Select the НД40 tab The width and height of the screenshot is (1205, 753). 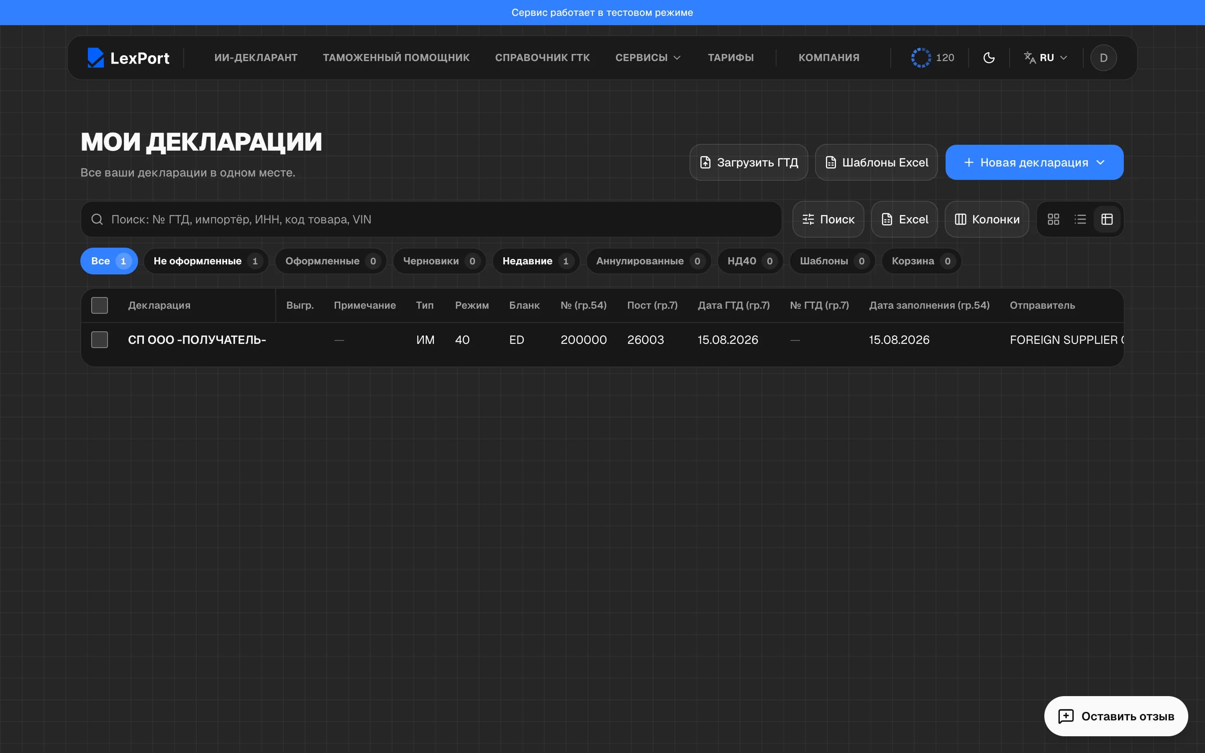coord(750,261)
